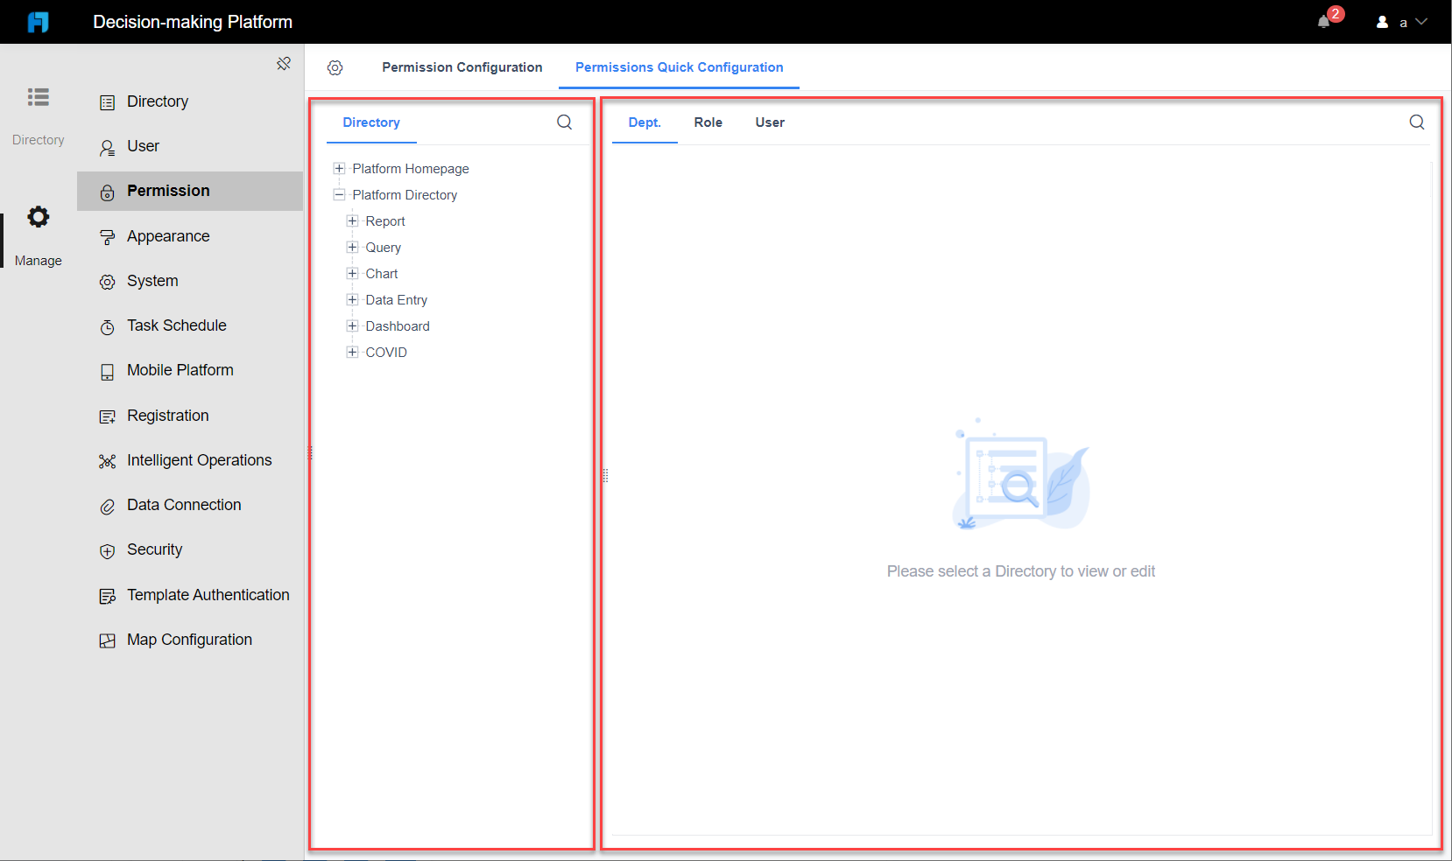Click the platform logo in the top bar
Viewport: 1452px width, 861px height.
click(38, 22)
